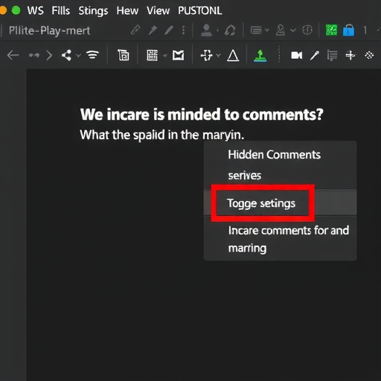Viewport: 381px width, 381px height.
Task: Click the text What the spalid in the maryin.
Action: [x=162, y=135]
